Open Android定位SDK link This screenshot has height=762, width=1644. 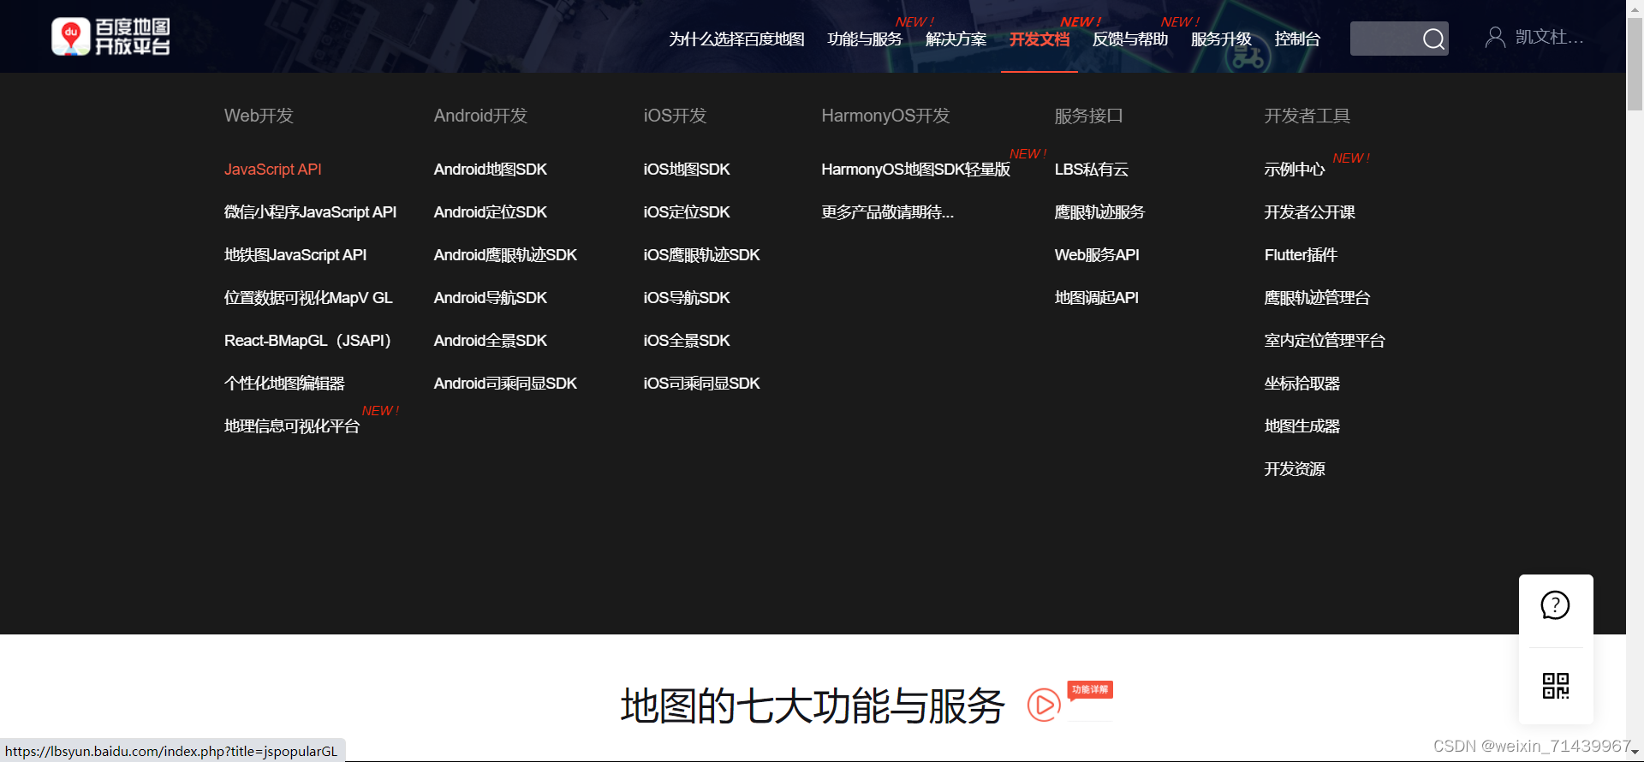point(491,212)
